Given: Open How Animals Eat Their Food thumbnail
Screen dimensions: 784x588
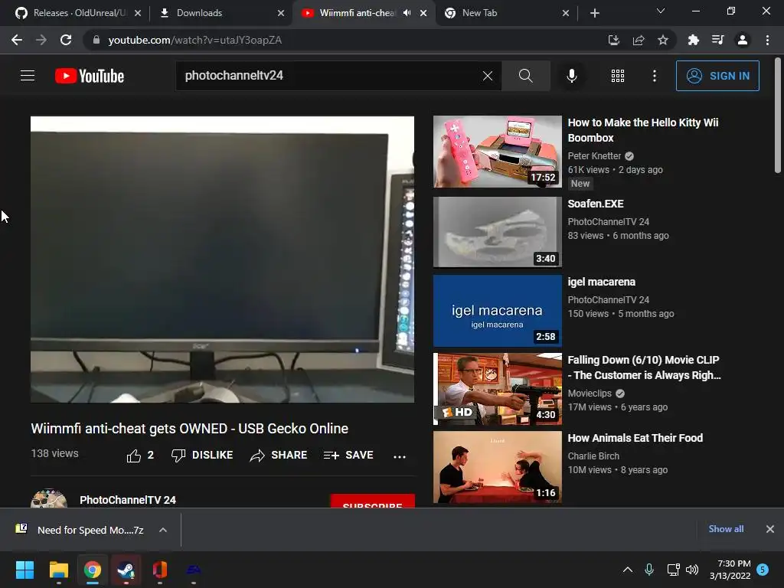Looking at the screenshot, I should (x=498, y=467).
